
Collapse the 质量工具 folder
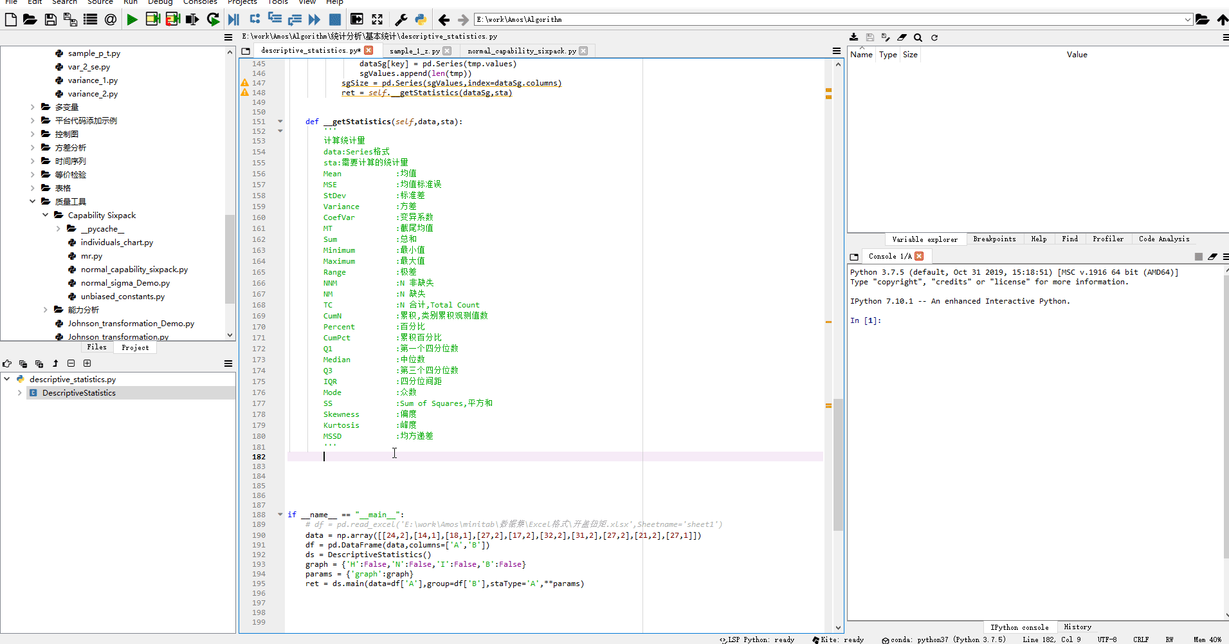pos(32,202)
